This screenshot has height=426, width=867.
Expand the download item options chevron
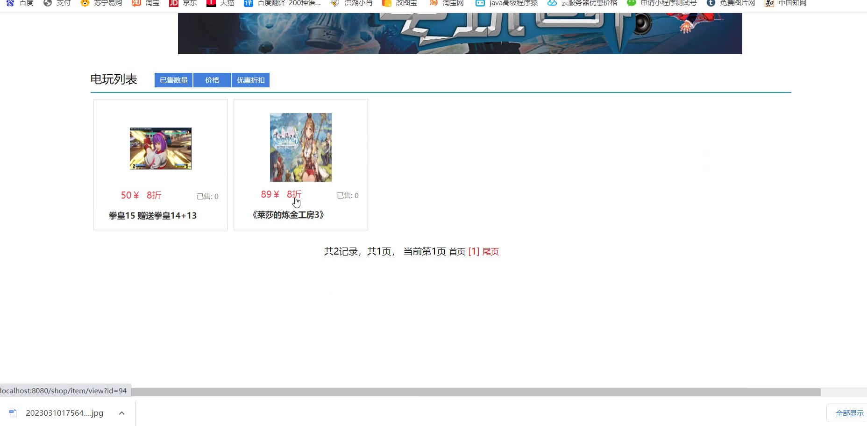click(122, 413)
